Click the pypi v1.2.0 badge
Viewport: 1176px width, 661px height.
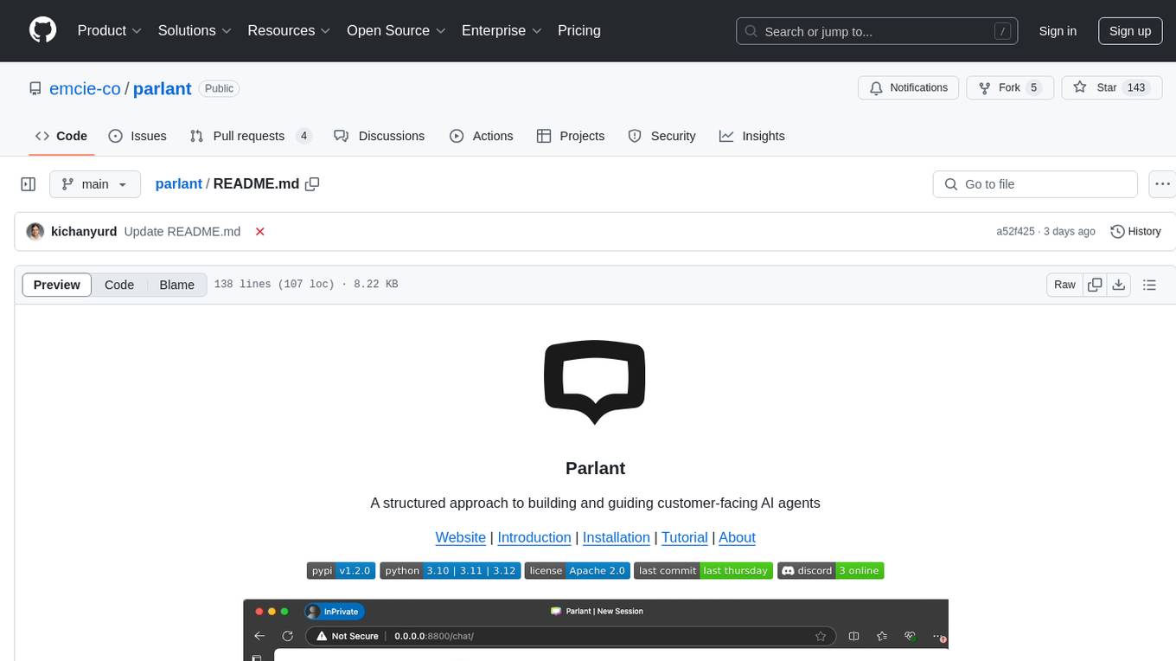(x=341, y=571)
